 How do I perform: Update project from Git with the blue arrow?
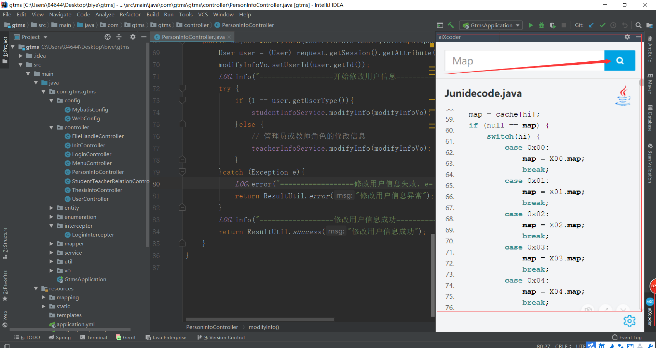click(x=591, y=25)
